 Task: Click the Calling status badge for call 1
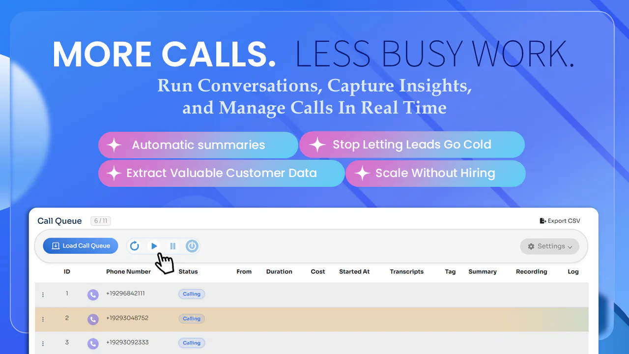(192, 294)
